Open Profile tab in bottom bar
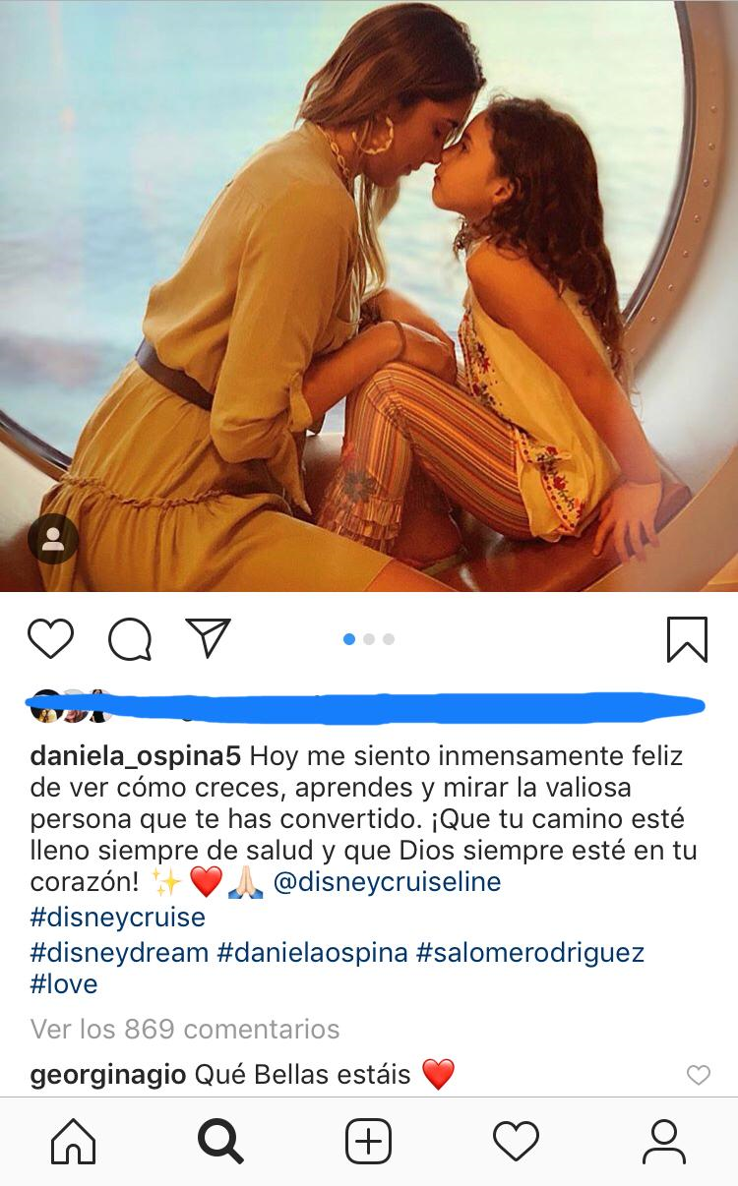 click(664, 1142)
